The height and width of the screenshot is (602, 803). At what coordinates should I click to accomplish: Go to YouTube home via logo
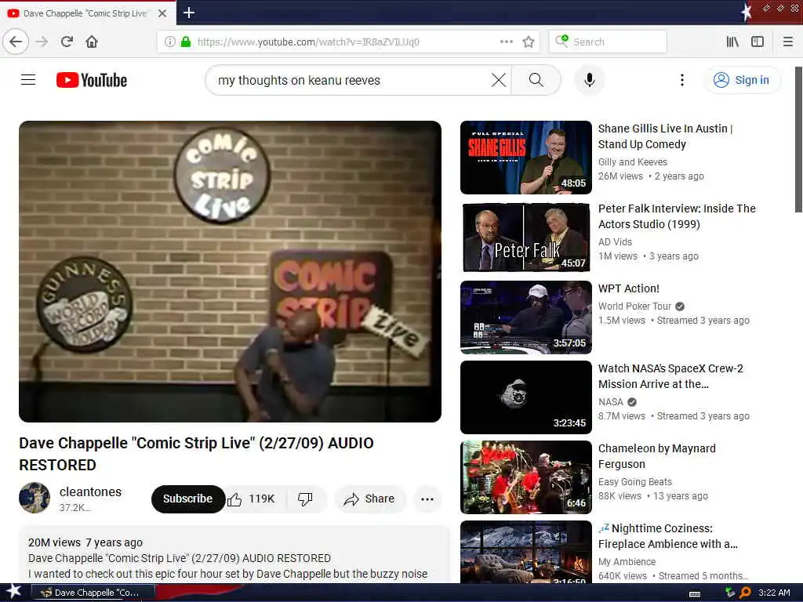coord(92,80)
